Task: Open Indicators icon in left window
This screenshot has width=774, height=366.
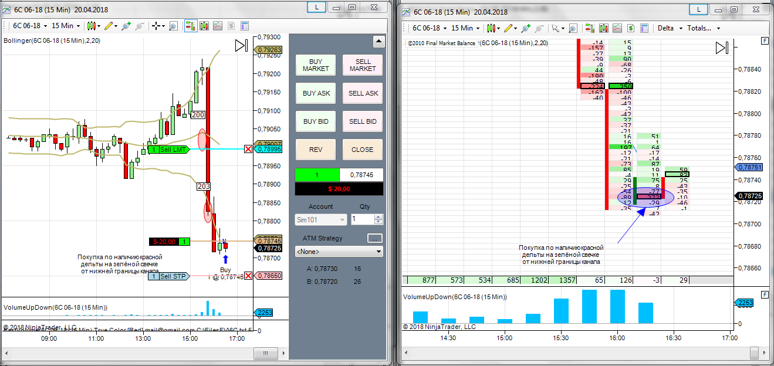Action: point(218,26)
